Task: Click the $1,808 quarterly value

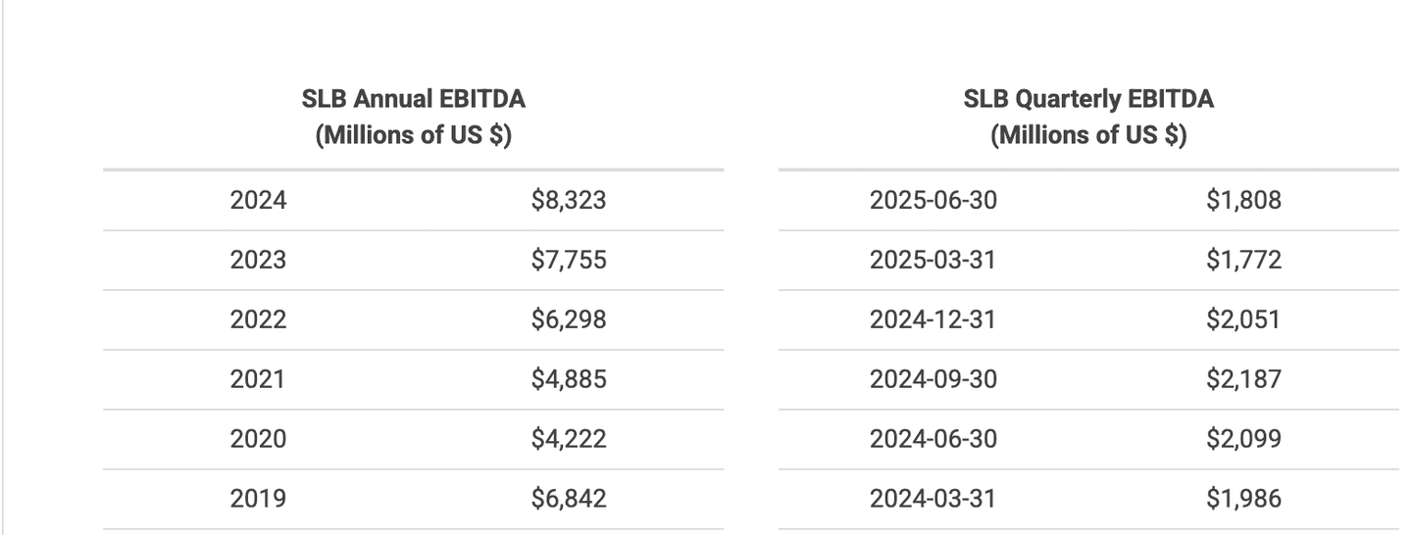Action: [x=1243, y=201]
